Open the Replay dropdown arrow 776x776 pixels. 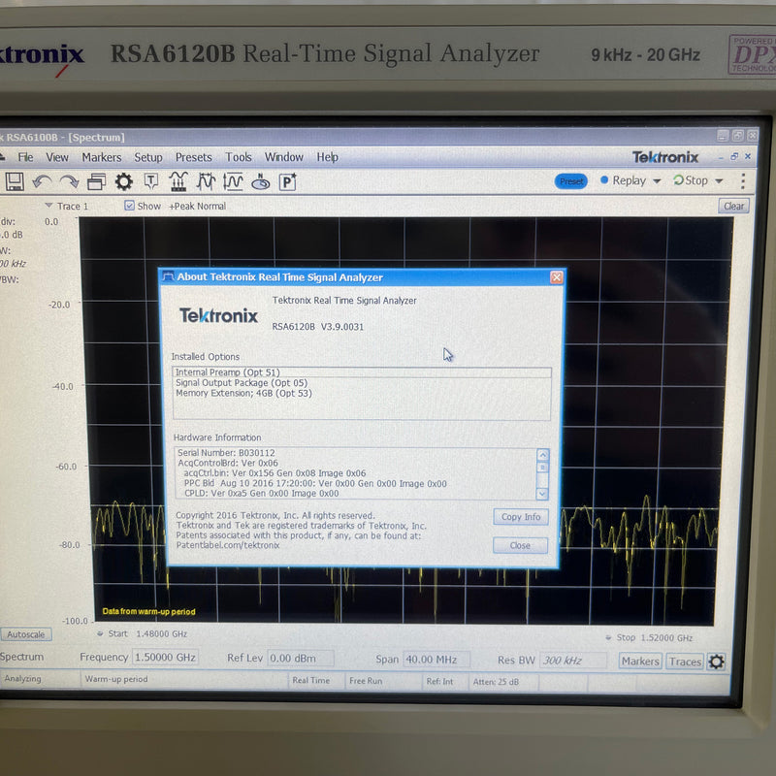656,180
